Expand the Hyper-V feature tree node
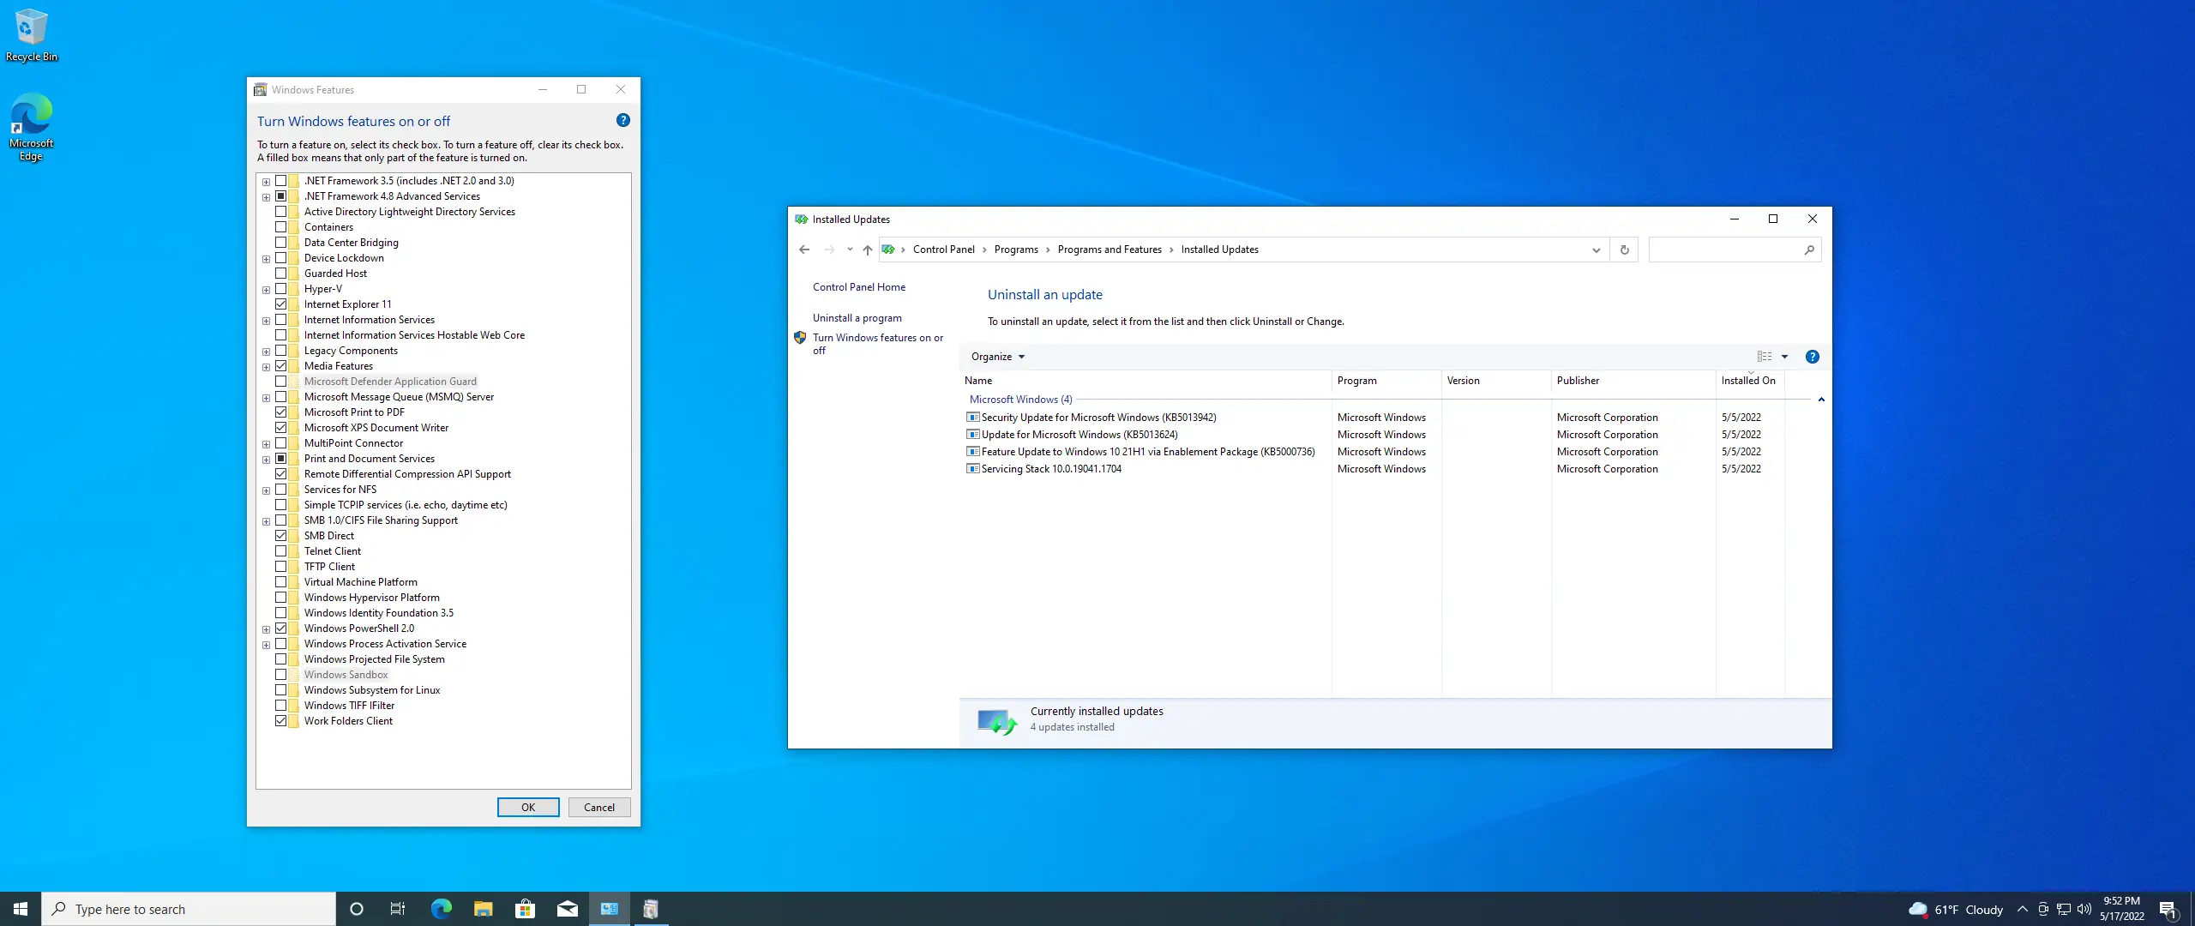2195x926 pixels. (x=266, y=290)
